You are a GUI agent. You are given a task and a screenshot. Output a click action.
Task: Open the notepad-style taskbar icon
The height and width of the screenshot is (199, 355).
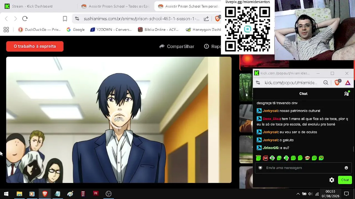tap(57, 194)
